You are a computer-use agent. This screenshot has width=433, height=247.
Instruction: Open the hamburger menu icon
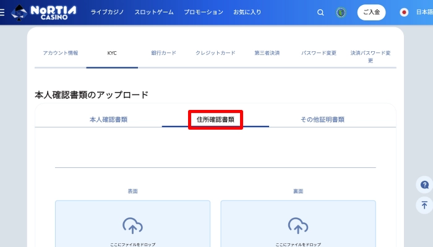[x=3, y=12]
